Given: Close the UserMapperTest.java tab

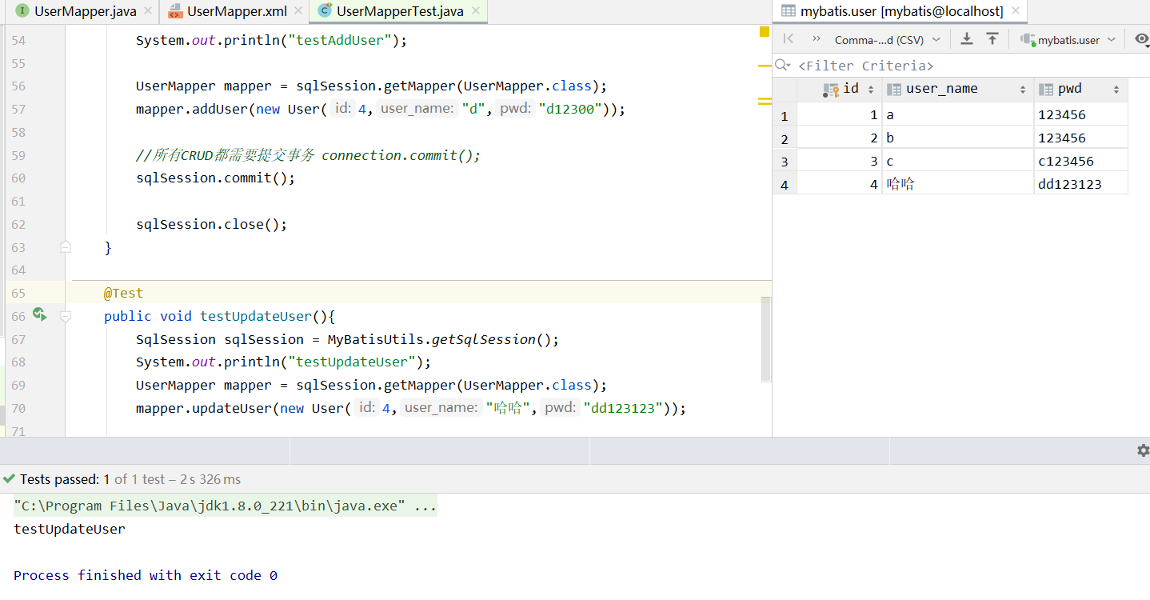Looking at the screenshot, I should pyautogui.click(x=475, y=12).
